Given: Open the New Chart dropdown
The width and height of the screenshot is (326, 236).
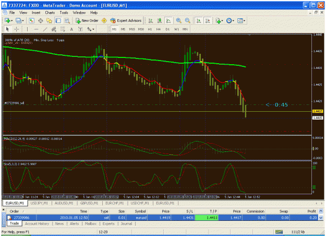Looking at the screenshot, I should [x=8, y=20].
